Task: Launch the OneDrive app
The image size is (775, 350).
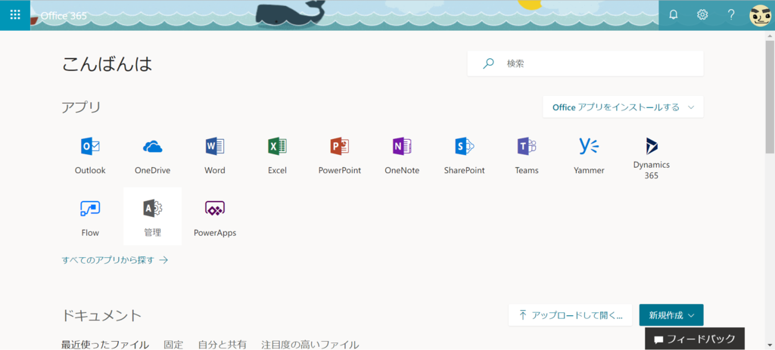Action: pos(153,156)
